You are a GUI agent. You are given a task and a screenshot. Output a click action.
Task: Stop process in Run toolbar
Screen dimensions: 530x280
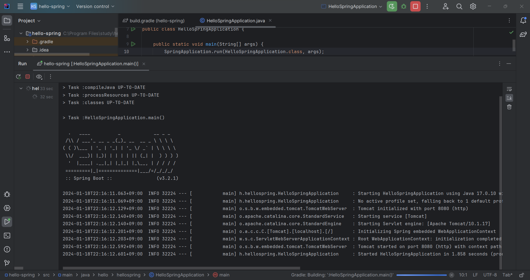pos(28,77)
